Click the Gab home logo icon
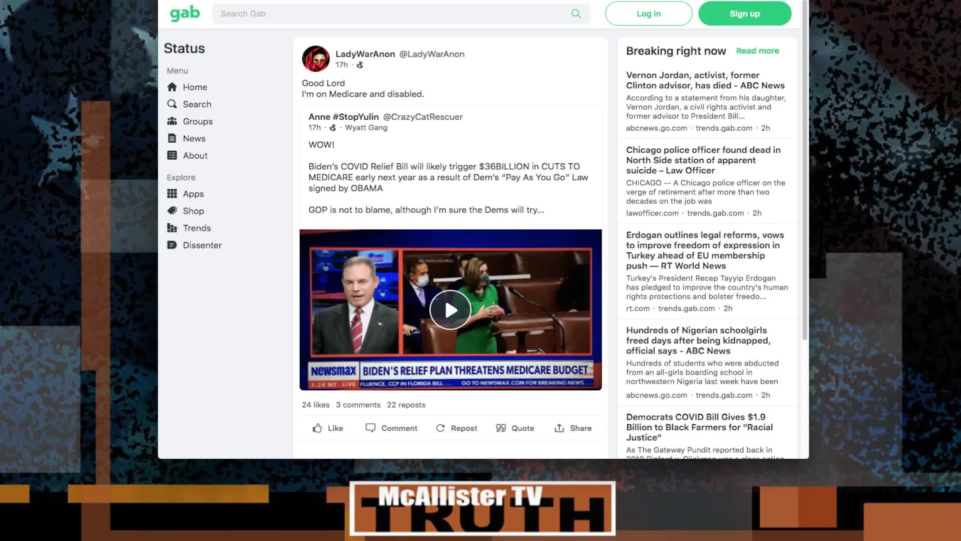The image size is (961, 541). click(x=184, y=13)
